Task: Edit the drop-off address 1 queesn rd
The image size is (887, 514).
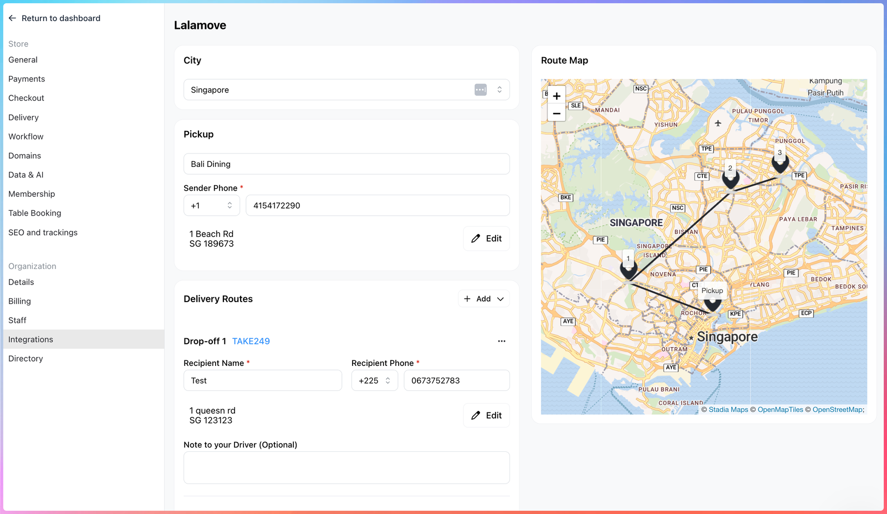Action: (x=486, y=415)
